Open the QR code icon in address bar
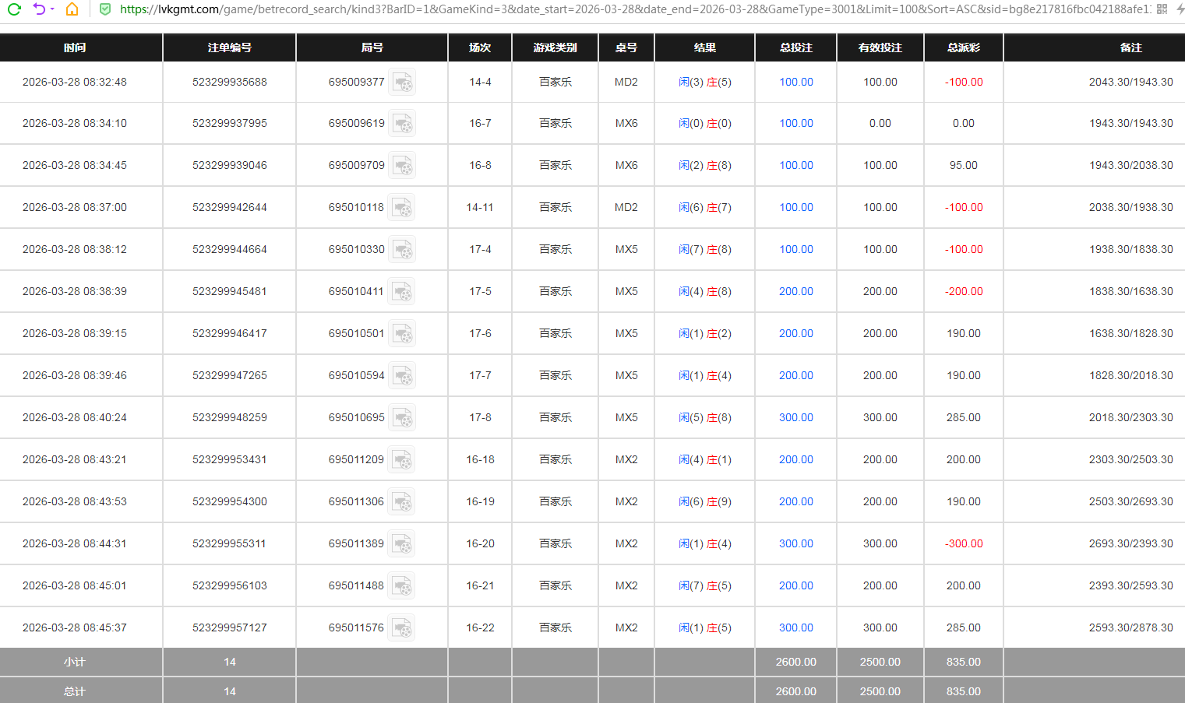1185x703 pixels. point(1162,9)
